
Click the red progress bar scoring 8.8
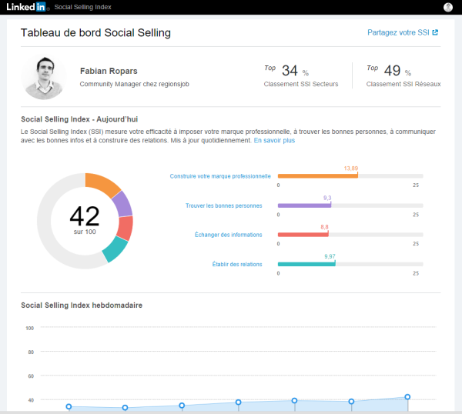coord(303,235)
